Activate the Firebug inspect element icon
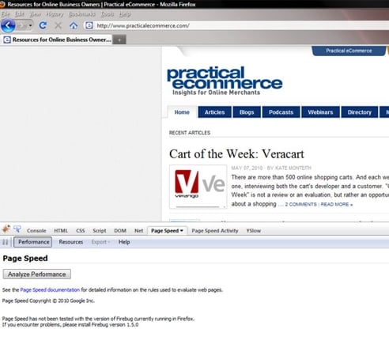Image resolution: width=389 pixels, height=344 pixels. [x=17, y=229]
